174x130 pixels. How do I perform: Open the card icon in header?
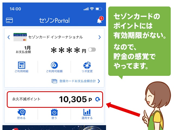[x=9, y=20]
